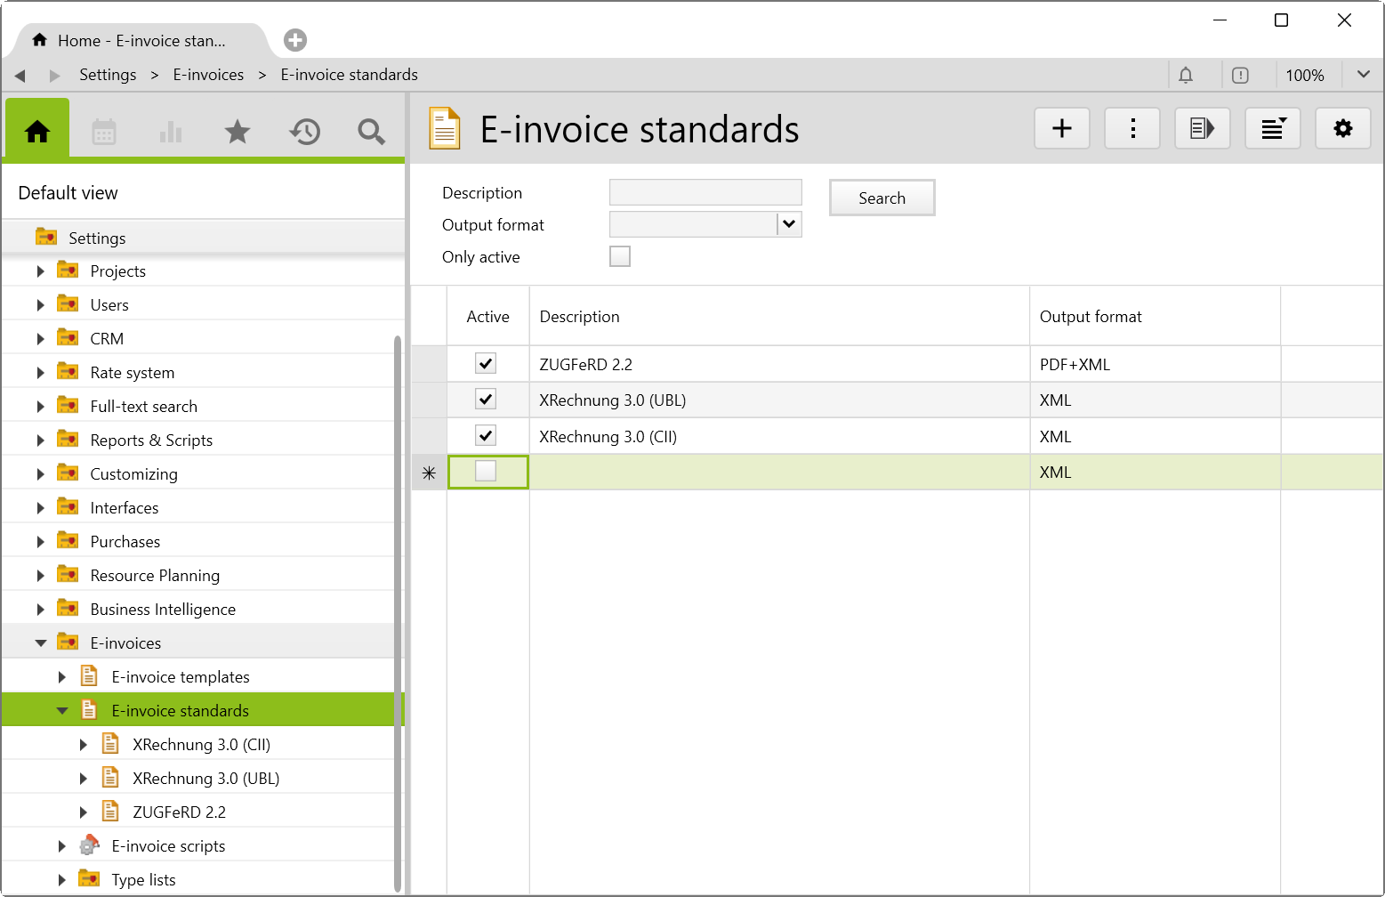This screenshot has height=897, width=1385.
Task: Click the notification bell icon
Action: (1185, 76)
